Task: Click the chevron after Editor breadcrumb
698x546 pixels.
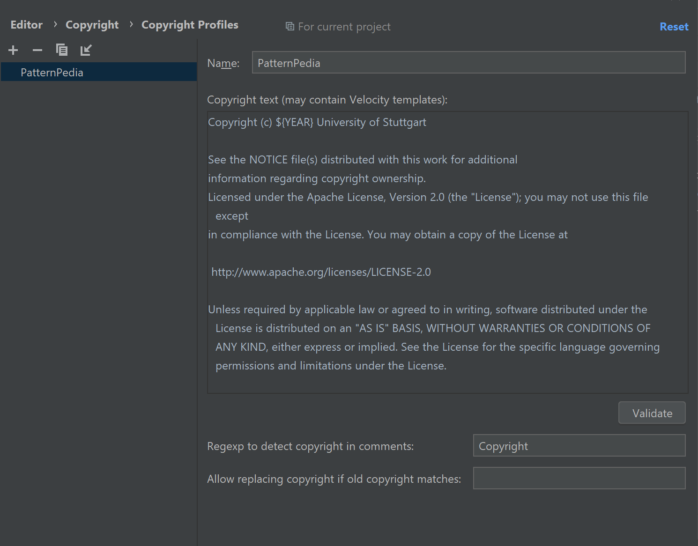Action: point(55,24)
